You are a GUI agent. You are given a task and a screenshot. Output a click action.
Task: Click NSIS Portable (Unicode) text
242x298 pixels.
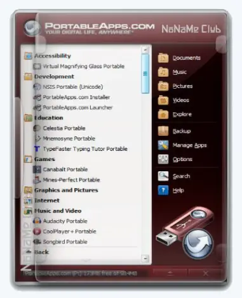(73, 87)
